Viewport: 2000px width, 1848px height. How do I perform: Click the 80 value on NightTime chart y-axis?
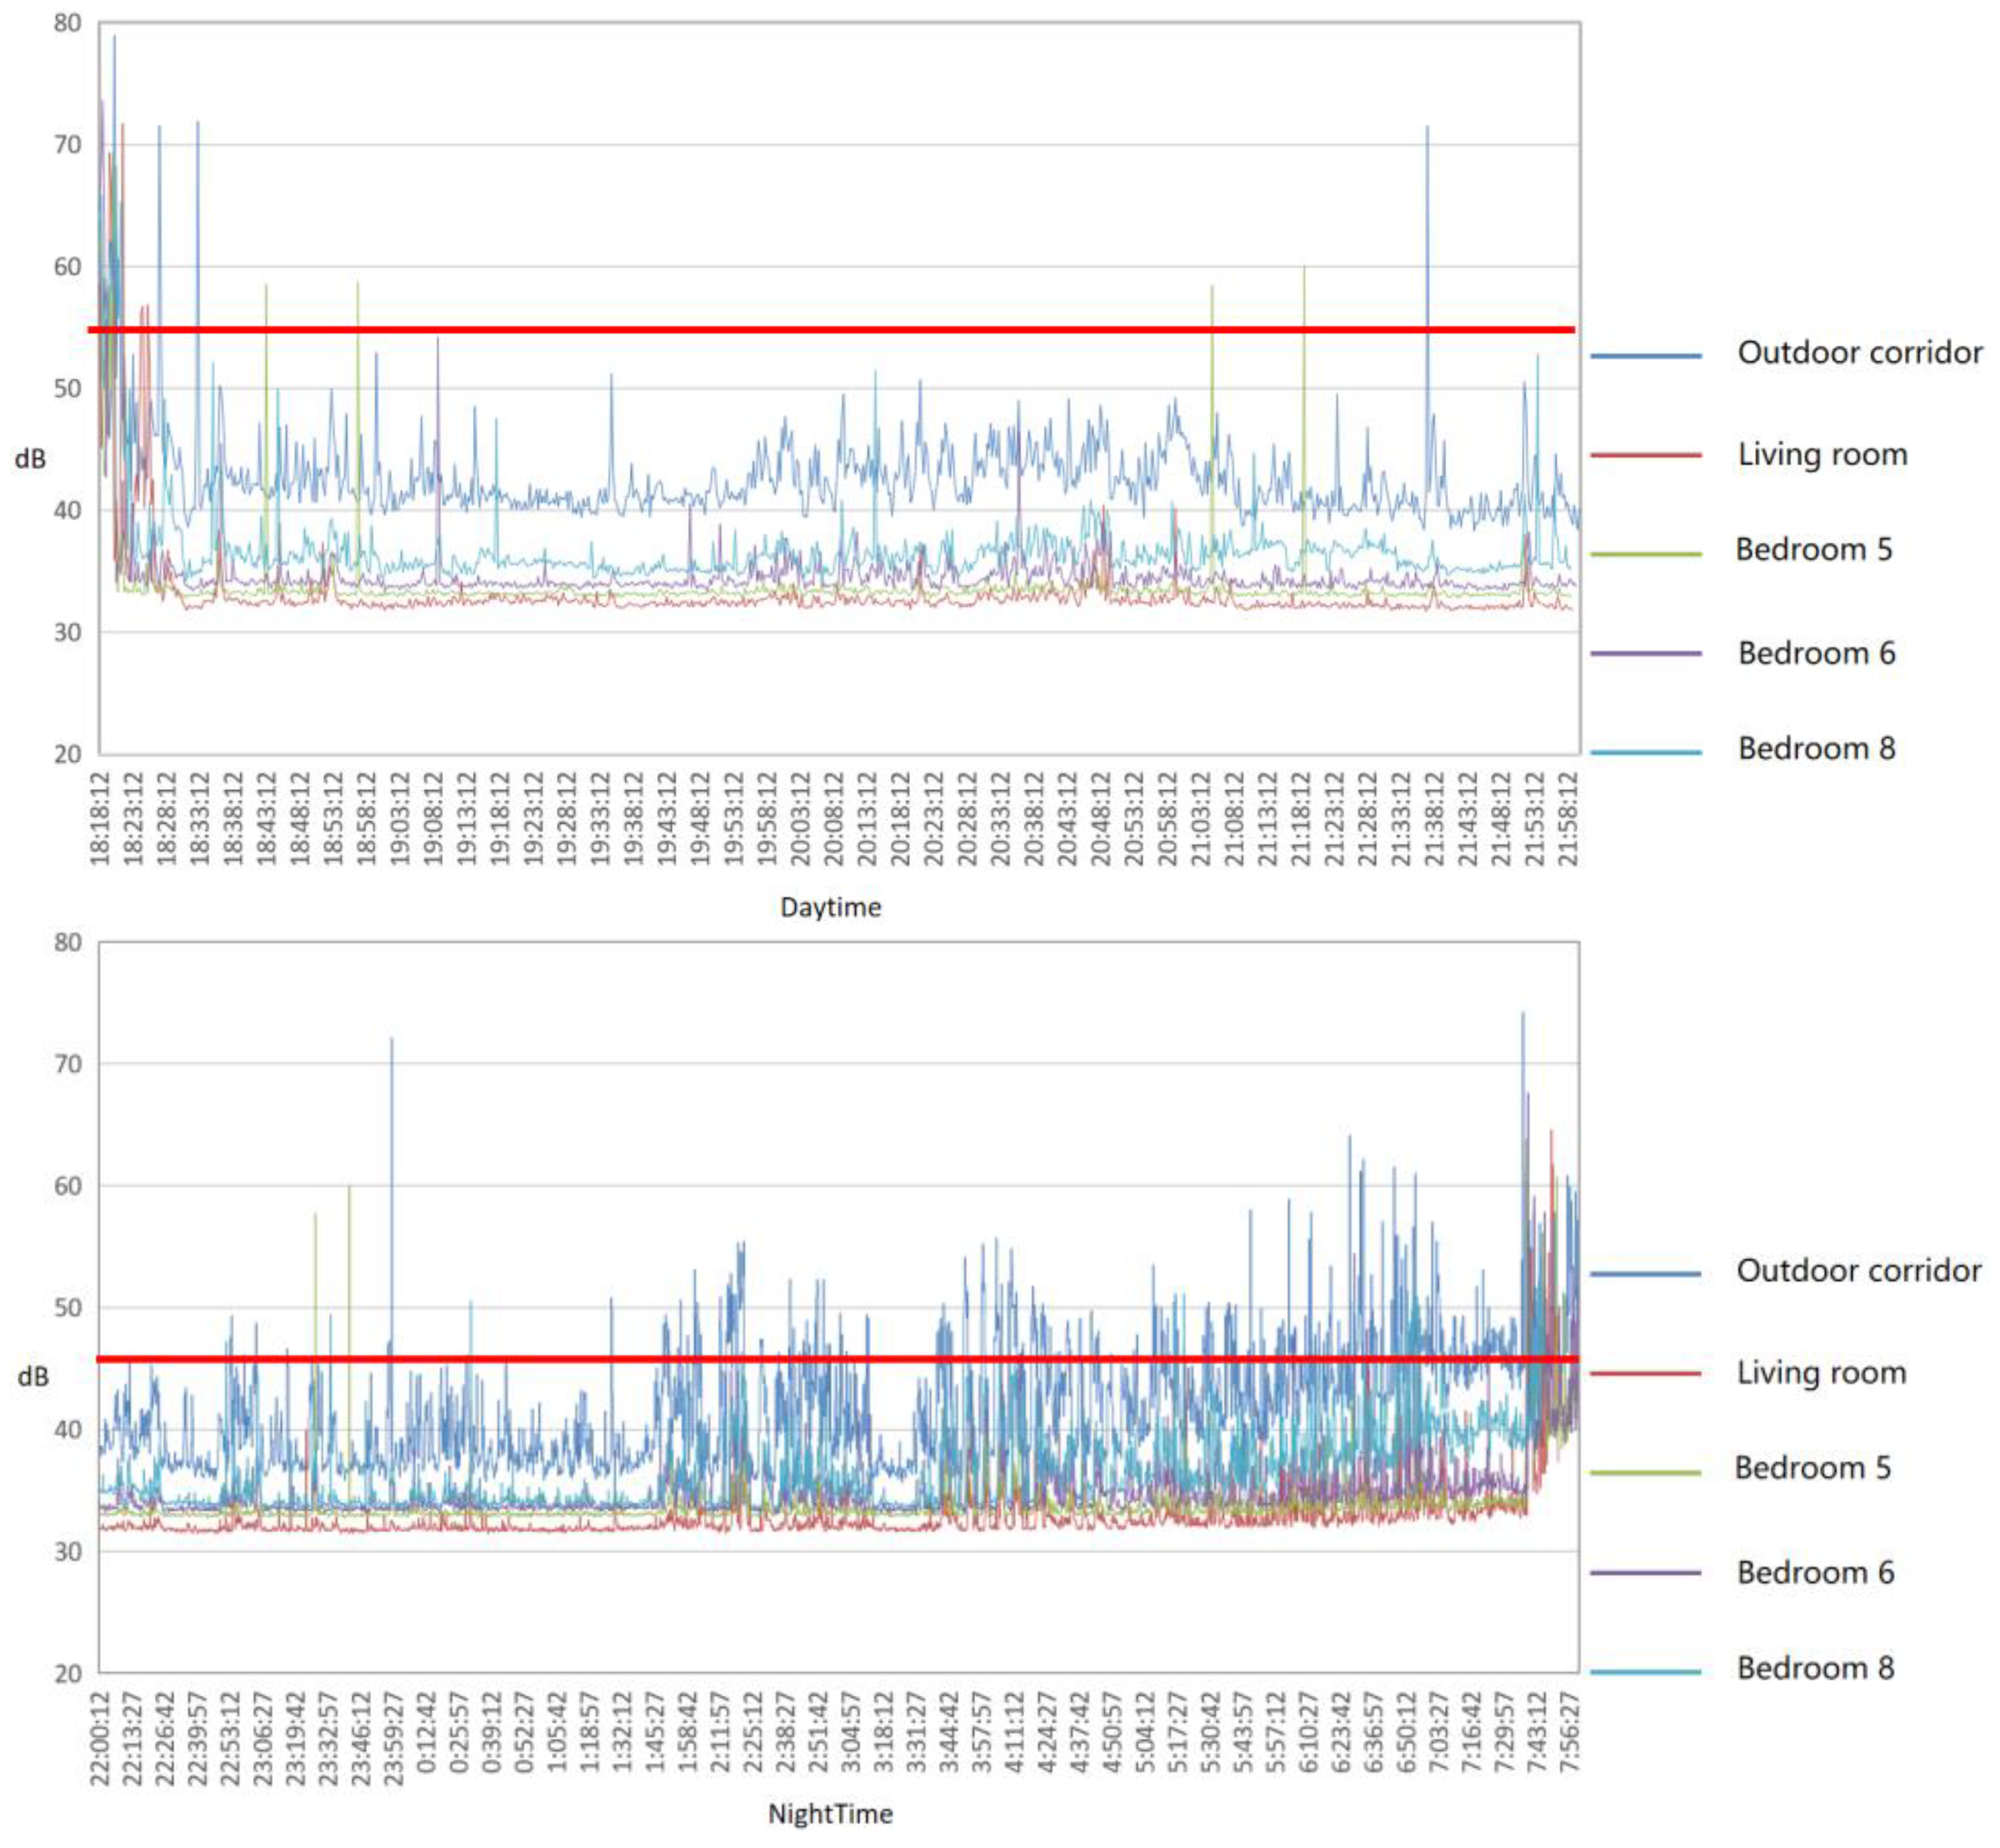(67, 942)
